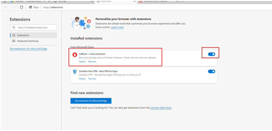The height and width of the screenshot is (131, 272).
Task: Click the puzzle icon beside Extensions sidebar item
Action: [x=14, y=35]
